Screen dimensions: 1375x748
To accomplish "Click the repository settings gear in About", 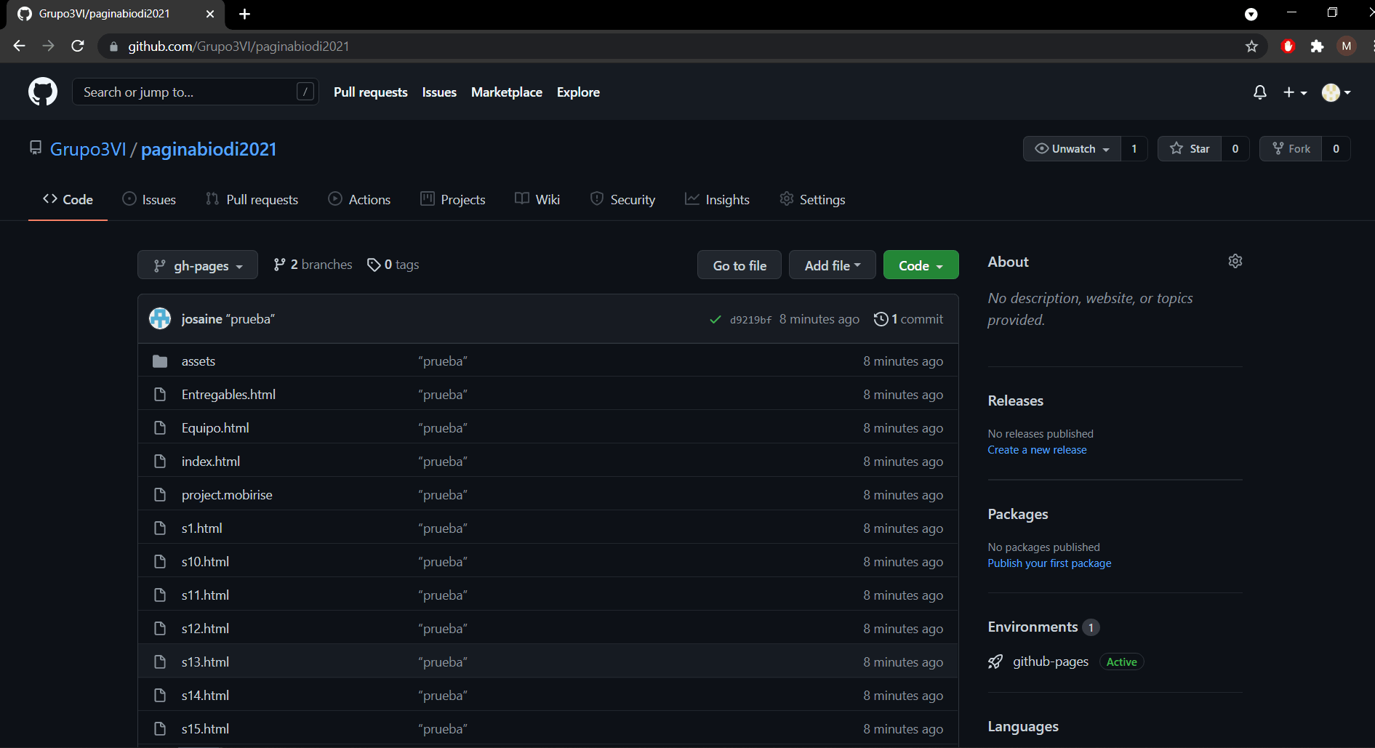I will coord(1235,261).
